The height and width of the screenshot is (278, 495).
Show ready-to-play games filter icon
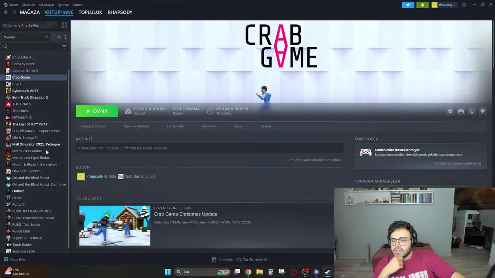[65, 37]
